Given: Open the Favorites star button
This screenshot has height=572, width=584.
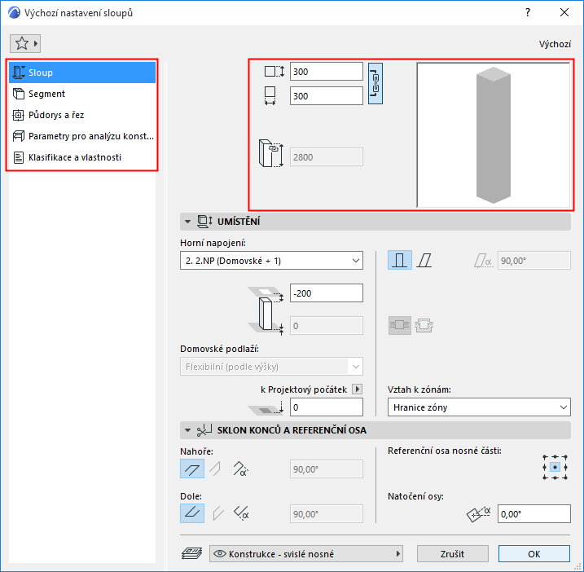Looking at the screenshot, I should coord(25,44).
